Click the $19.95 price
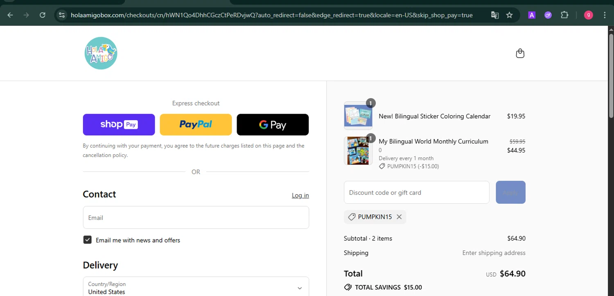The width and height of the screenshot is (614, 296). tap(516, 116)
